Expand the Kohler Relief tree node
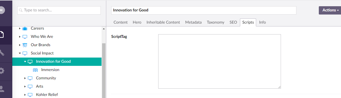The width and height of the screenshot is (341, 98). [25, 95]
